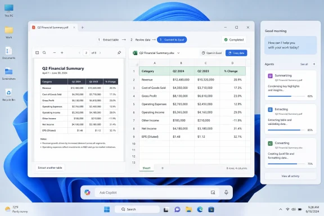
Task: Go to step 1 Extract table
Action: coord(108,40)
